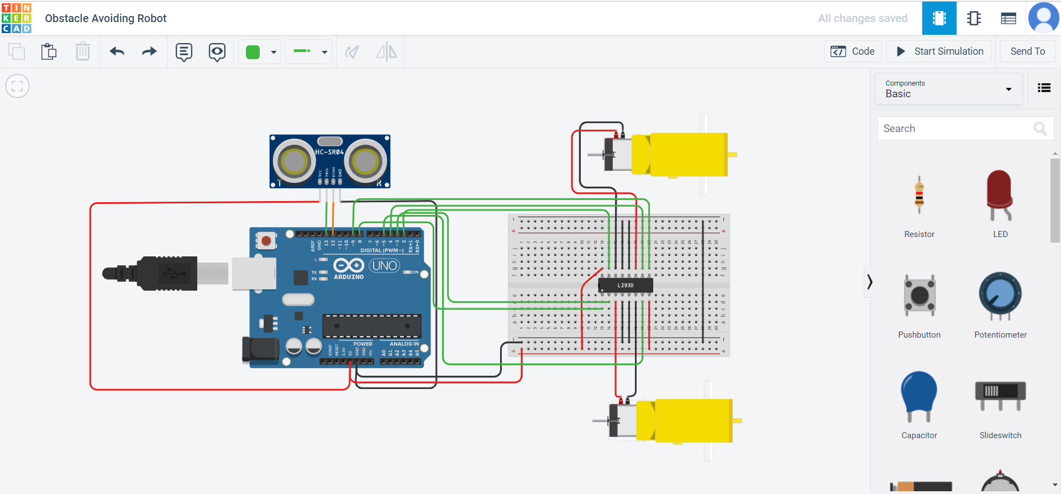This screenshot has width=1061, height=494.
Task: Open the Code editor
Action: 853,51
